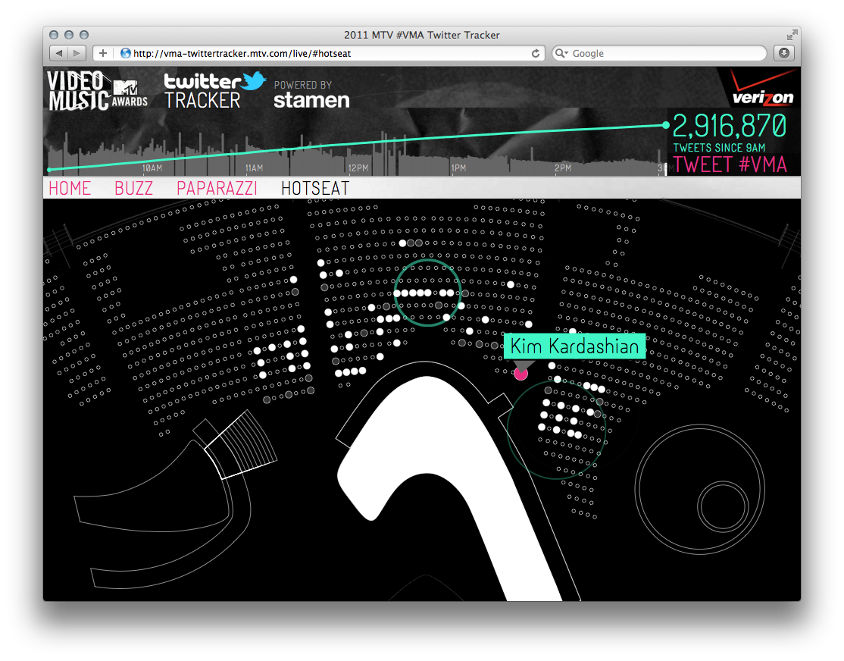Switch to the BUZZ tab
The width and height of the screenshot is (844, 661).
(133, 188)
